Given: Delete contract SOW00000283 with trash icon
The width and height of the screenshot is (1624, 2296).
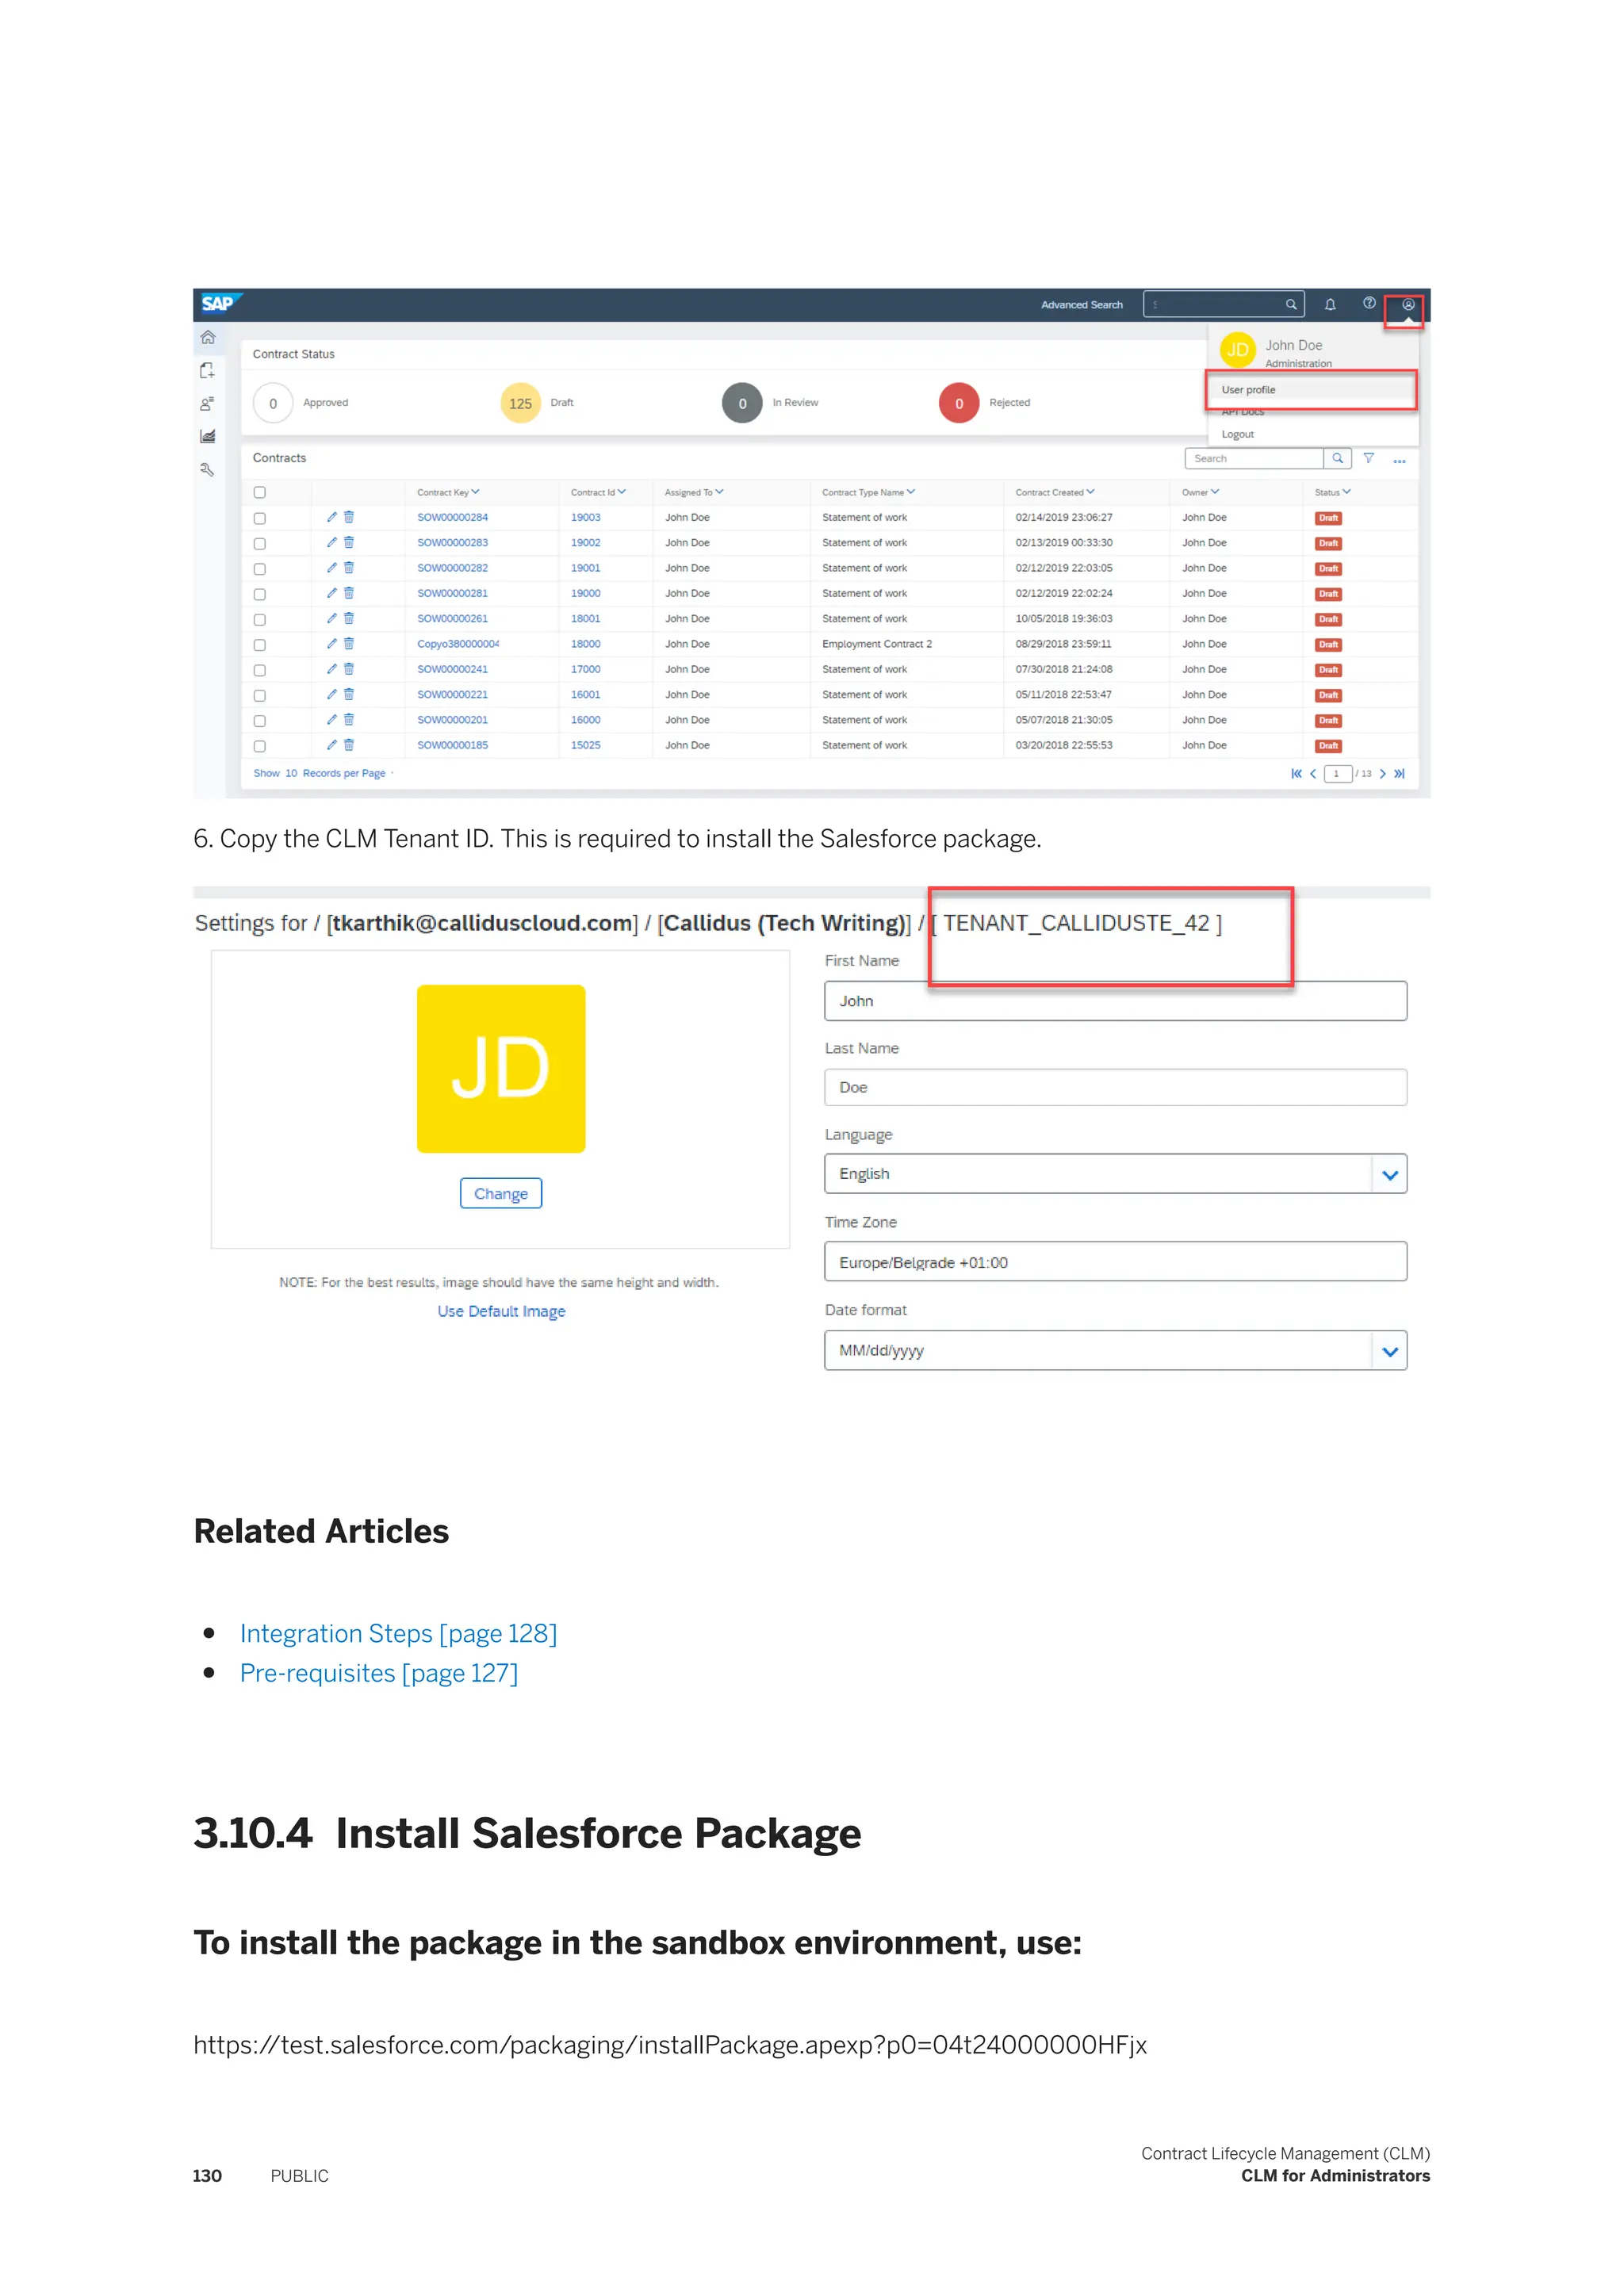Looking at the screenshot, I should [x=349, y=542].
